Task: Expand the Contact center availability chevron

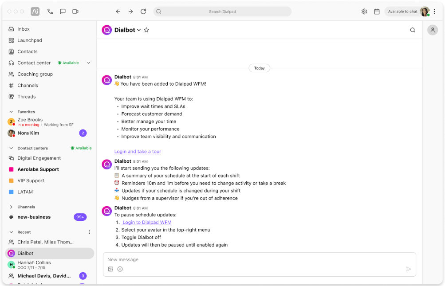Action: click(89, 63)
